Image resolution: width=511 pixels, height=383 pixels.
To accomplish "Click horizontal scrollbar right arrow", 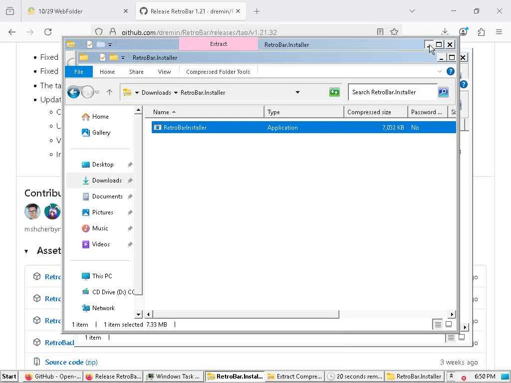I will click(x=452, y=314).
